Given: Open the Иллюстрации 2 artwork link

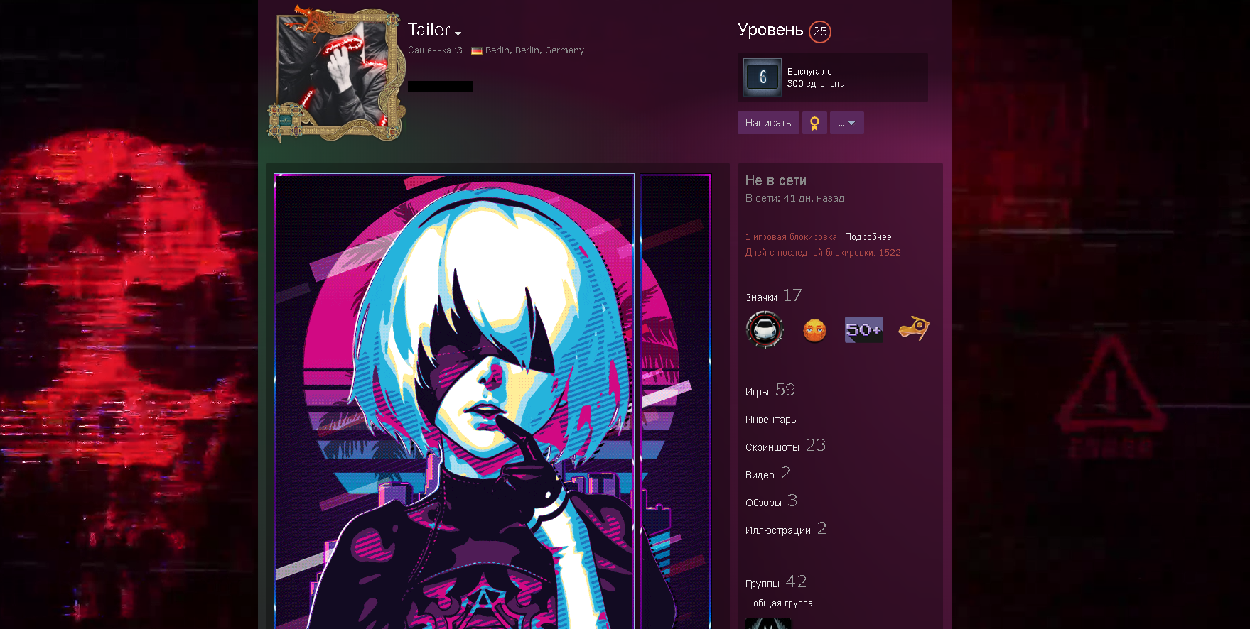Looking at the screenshot, I should (786, 529).
